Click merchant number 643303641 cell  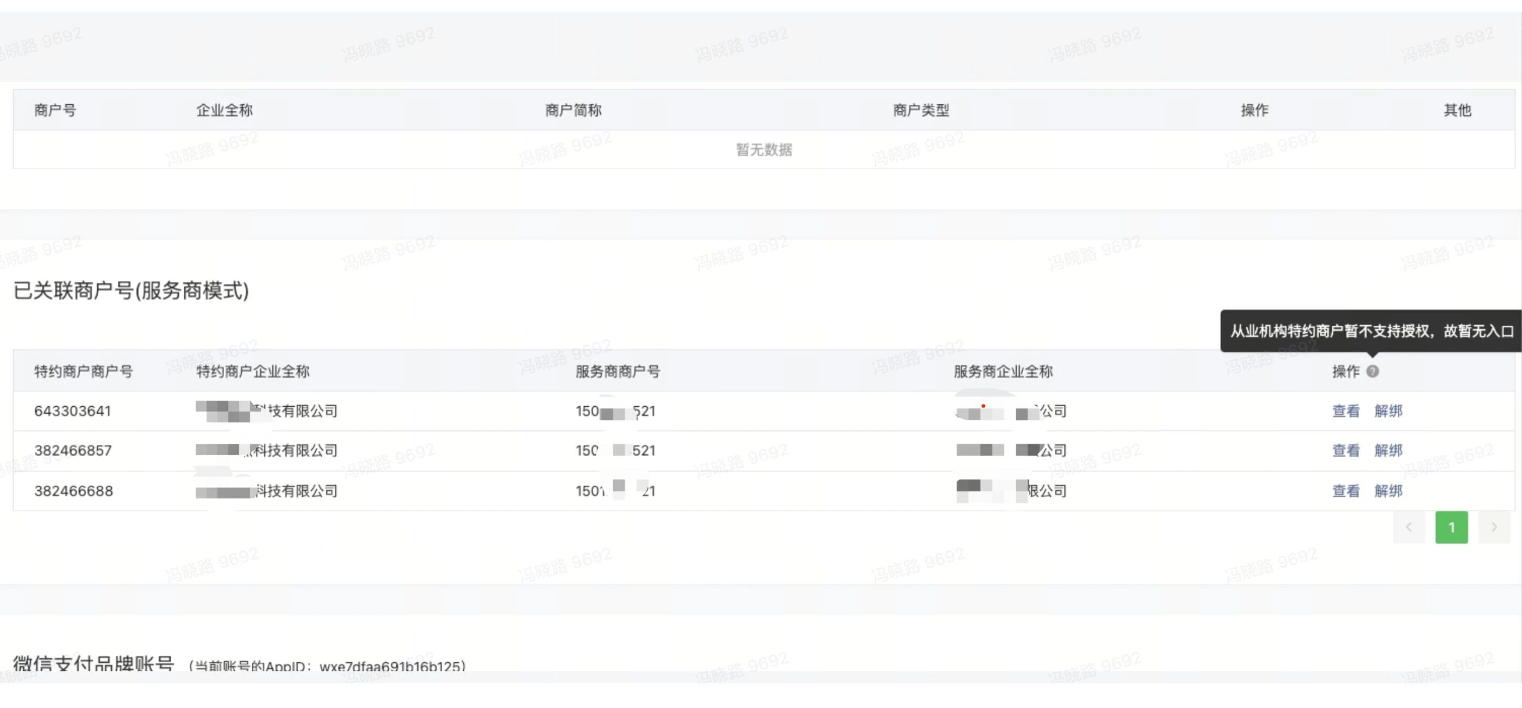click(x=73, y=411)
